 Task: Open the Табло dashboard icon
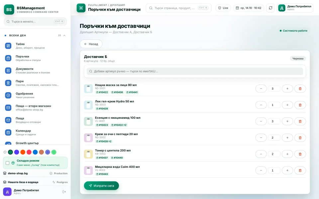tap(8, 46)
